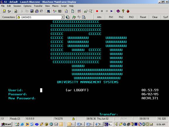Click the Transfer: field at screen bottom
The height and width of the screenshot is (127, 169).
(x=109, y=114)
